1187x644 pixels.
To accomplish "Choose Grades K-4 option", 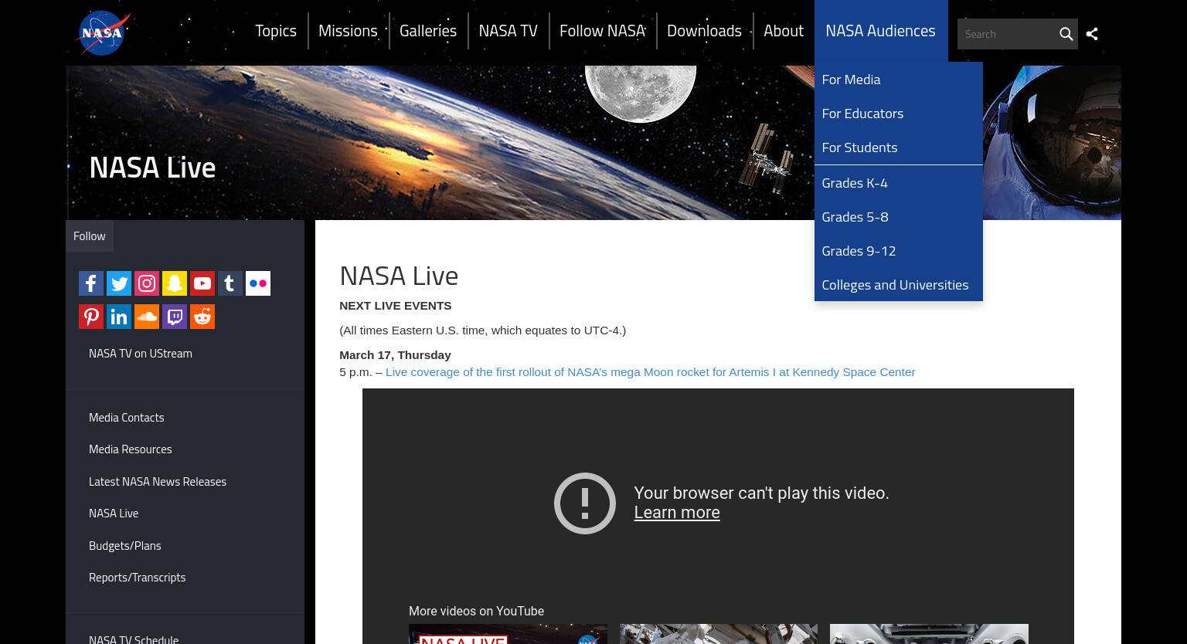I will point(898,183).
